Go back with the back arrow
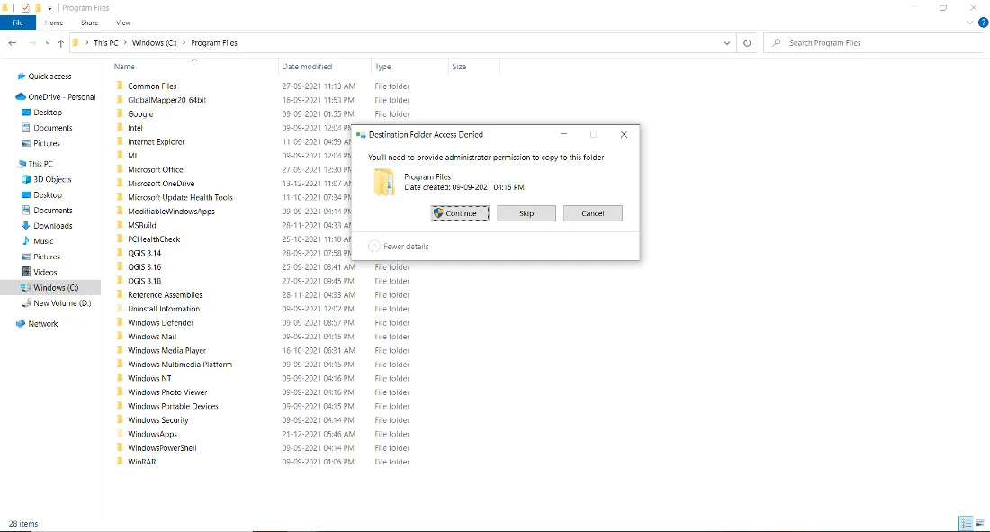 point(13,43)
